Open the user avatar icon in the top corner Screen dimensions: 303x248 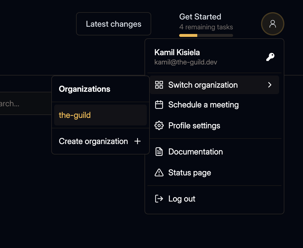(272, 24)
